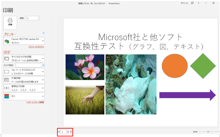The image size is (220, 137).
Task: Expand the one-sided printing dropdown
Action: click(24, 80)
